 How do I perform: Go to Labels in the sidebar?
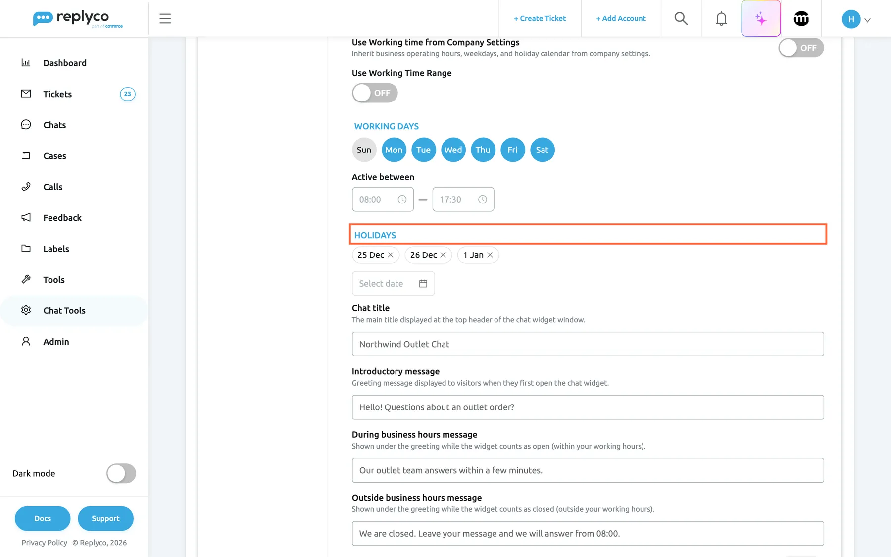coord(74,249)
